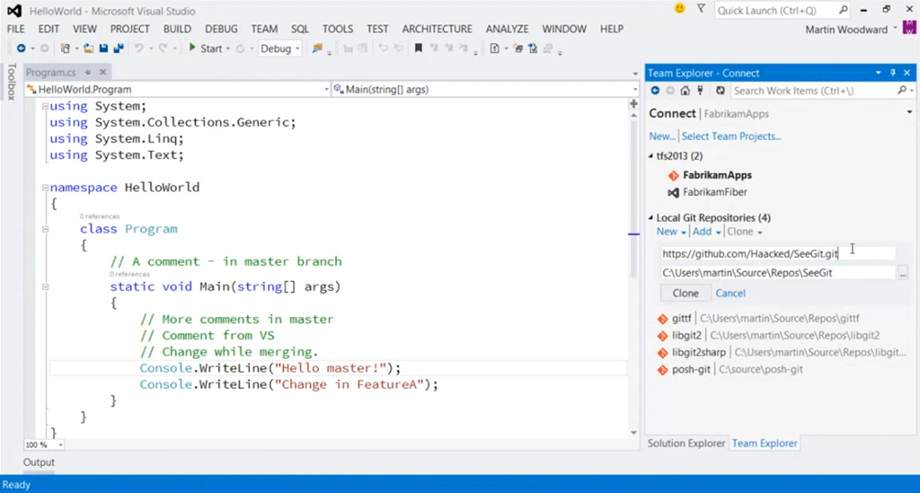Open the DEBUG menu
The image size is (920, 493).
221,29
